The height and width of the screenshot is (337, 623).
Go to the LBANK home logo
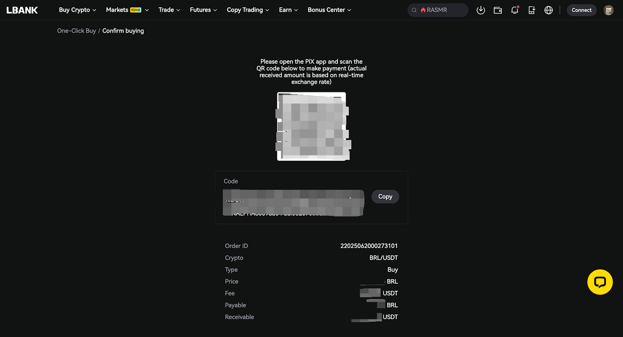22,10
